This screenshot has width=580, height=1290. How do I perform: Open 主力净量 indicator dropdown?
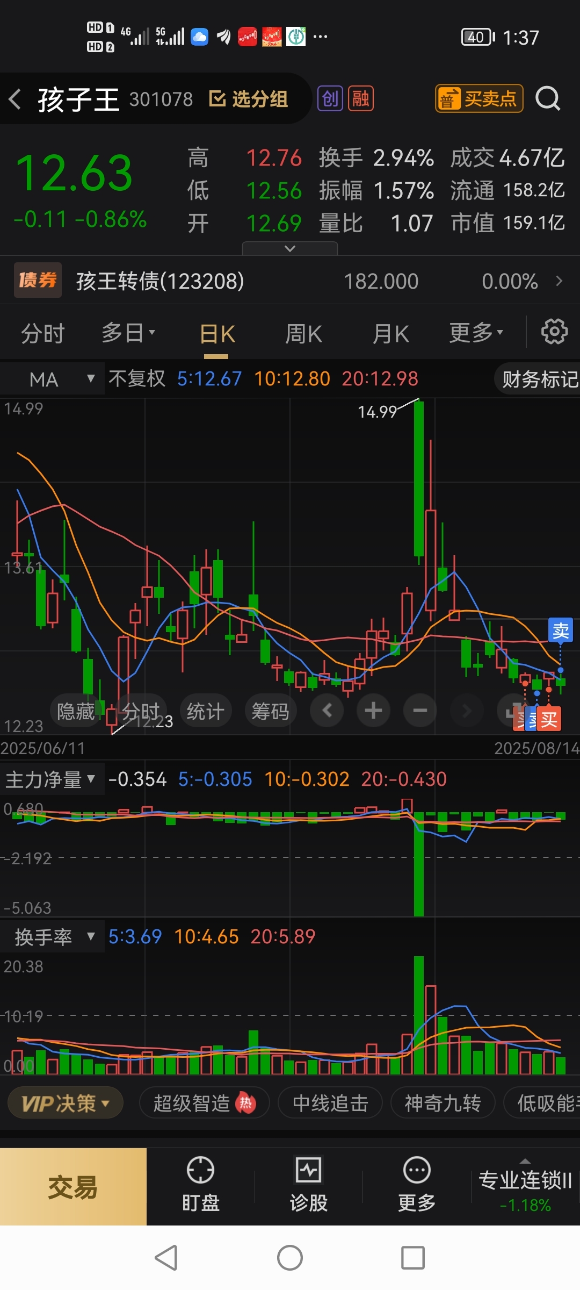pyautogui.click(x=52, y=779)
